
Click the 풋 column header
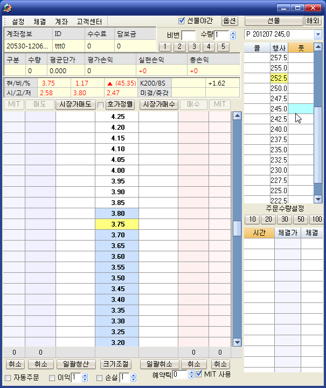(x=301, y=48)
